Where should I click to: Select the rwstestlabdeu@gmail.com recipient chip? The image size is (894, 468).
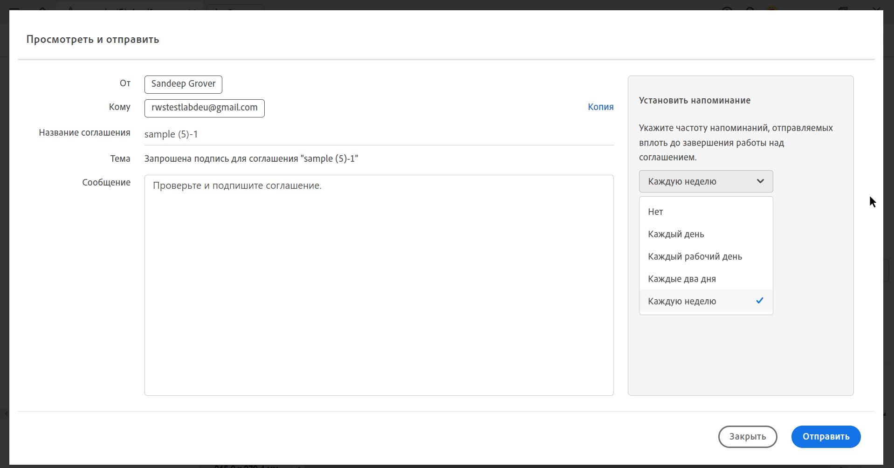205,108
